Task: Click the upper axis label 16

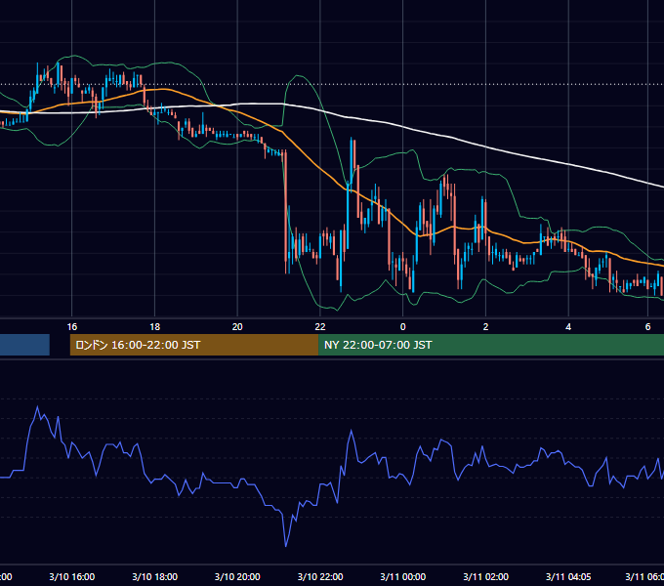Action: 72,327
